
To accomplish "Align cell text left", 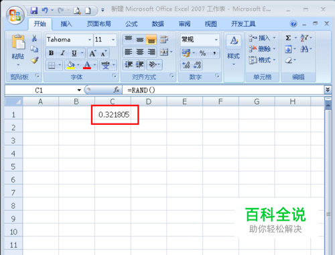I will pos(129,52).
